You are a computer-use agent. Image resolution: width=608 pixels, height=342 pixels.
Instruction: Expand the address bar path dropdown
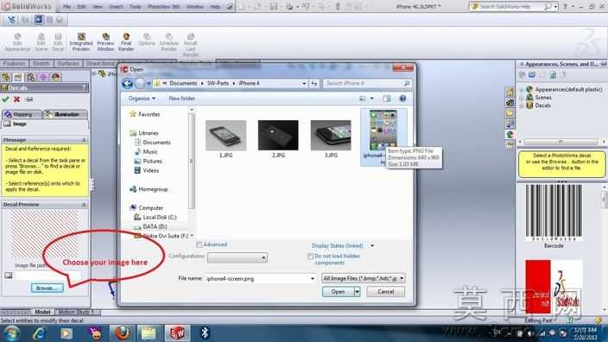304,84
